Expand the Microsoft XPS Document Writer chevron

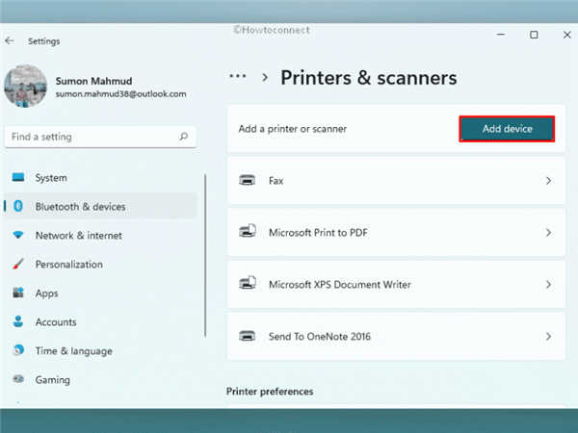[548, 284]
